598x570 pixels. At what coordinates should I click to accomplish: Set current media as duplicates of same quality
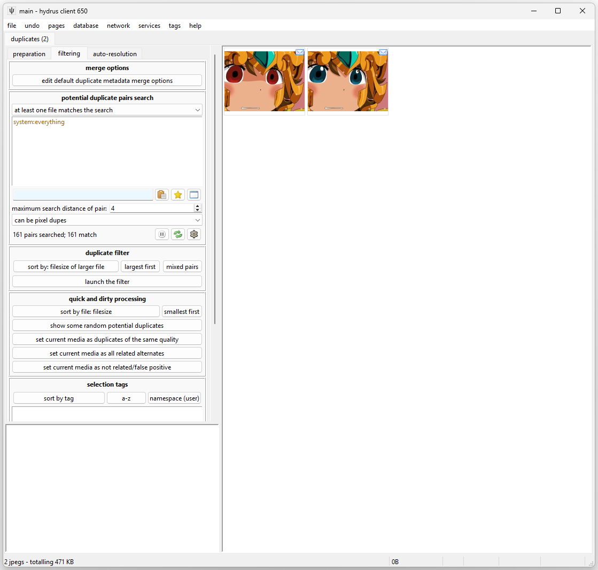tap(107, 340)
